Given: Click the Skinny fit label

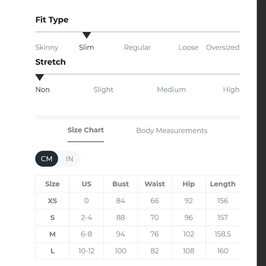Looking at the screenshot, I should pyautogui.click(x=47, y=47).
